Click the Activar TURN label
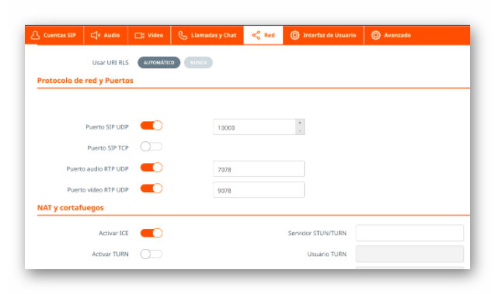 pyautogui.click(x=110, y=254)
